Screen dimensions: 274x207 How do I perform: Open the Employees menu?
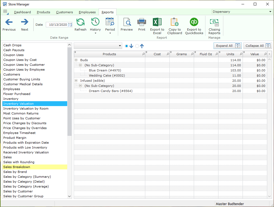pos(87,12)
